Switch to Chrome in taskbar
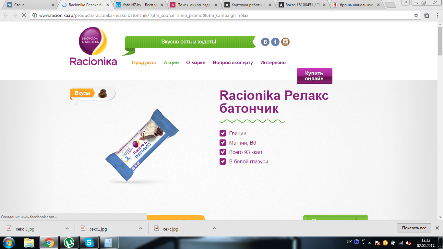Viewport: 443px width, 249px height. pyautogui.click(x=49, y=242)
